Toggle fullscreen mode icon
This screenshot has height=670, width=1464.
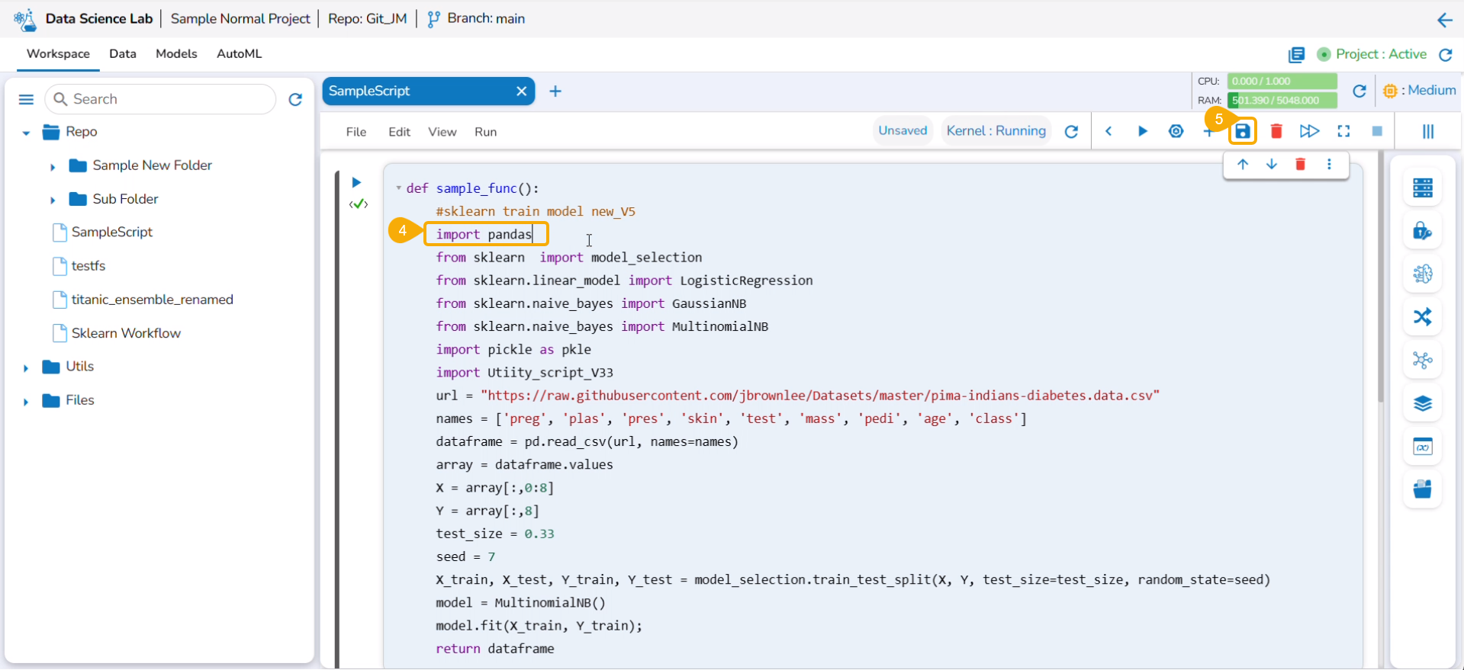point(1343,132)
